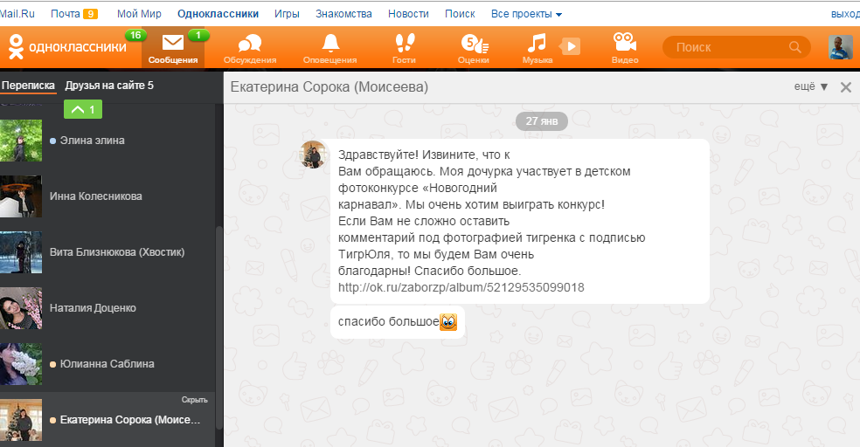This screenshot has width=860, height=447.
Task: Open the Игры link
Action: [x=287, y=14]
